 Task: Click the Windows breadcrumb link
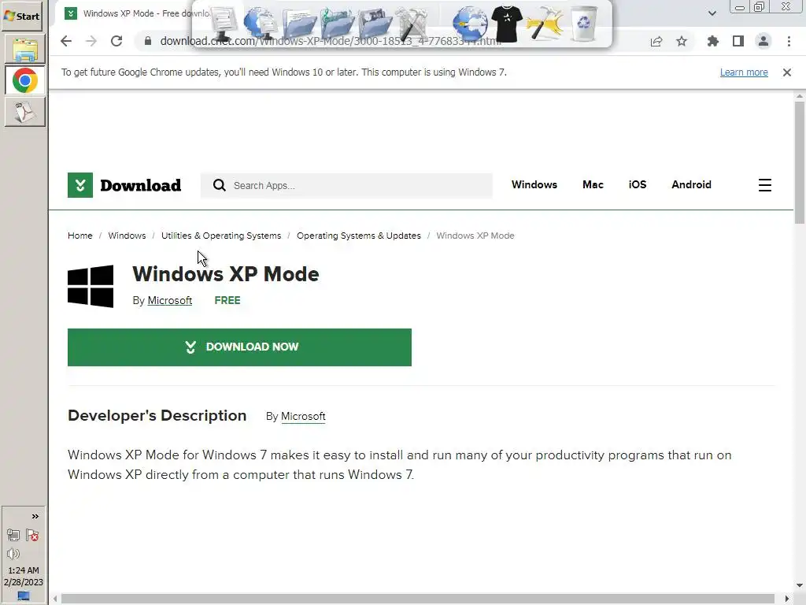[127, 236]
